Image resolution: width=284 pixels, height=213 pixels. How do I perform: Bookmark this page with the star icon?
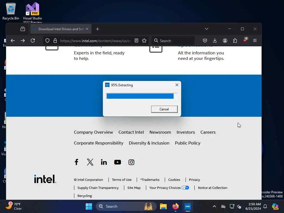(x=144, y=40)
